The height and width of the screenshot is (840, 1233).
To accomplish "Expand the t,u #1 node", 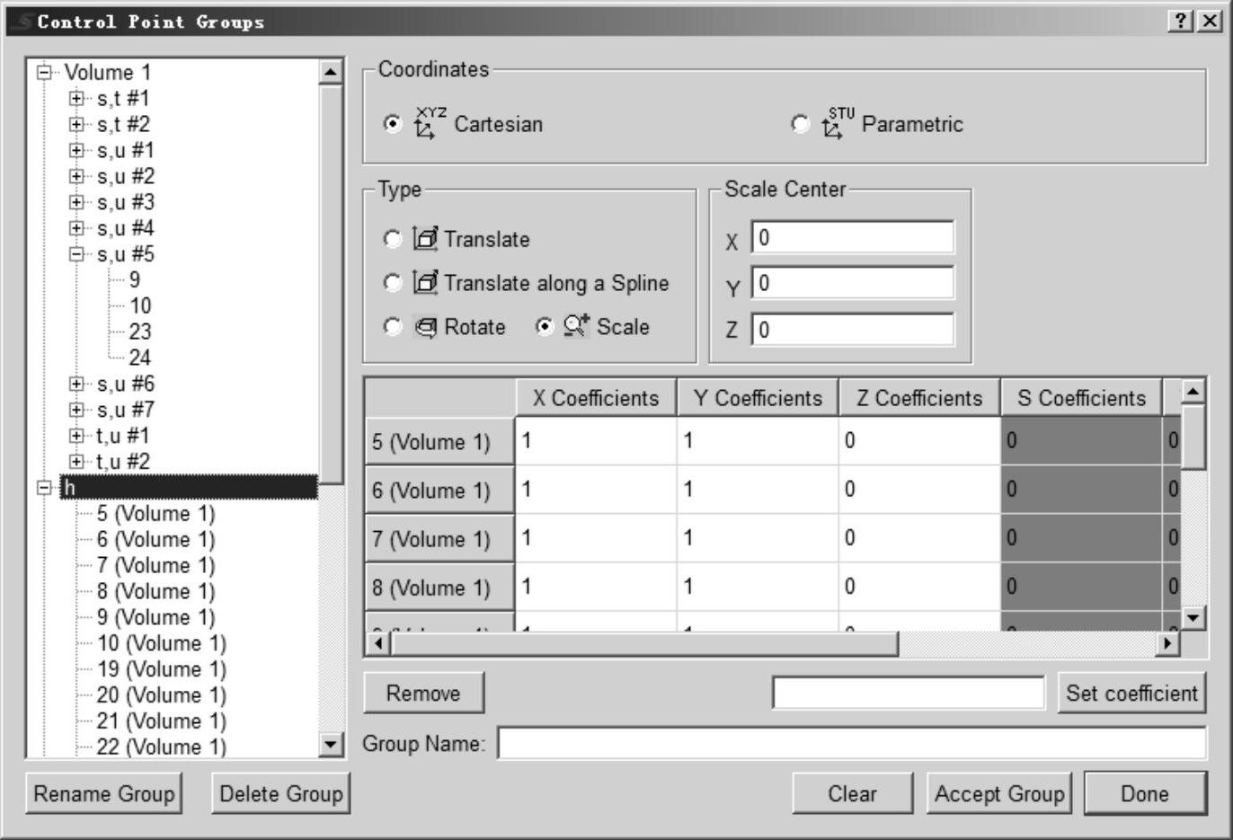I will click(76, 437).
